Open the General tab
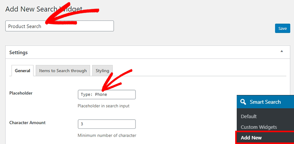The width and height of the screenshot is (294, 144). (22, 71)
